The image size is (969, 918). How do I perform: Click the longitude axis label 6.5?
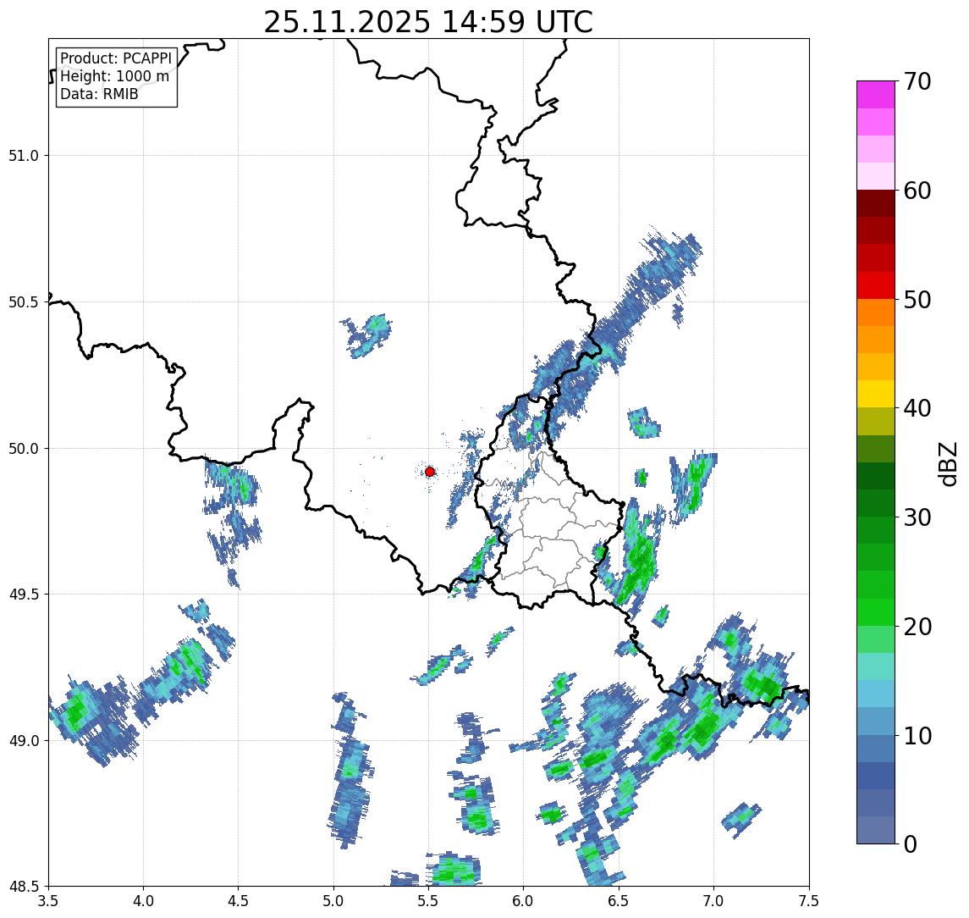(619, 900)
